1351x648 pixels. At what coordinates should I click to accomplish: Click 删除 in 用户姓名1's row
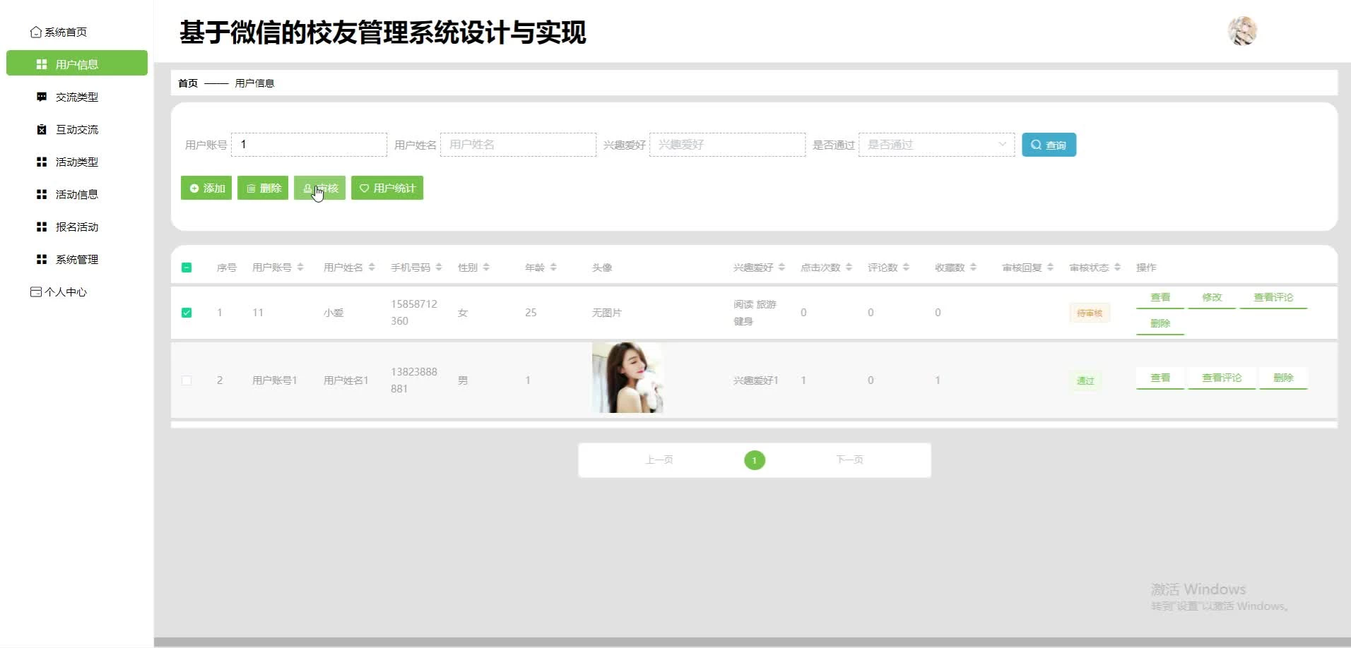pyautogui.click(x=1283, y=378)
